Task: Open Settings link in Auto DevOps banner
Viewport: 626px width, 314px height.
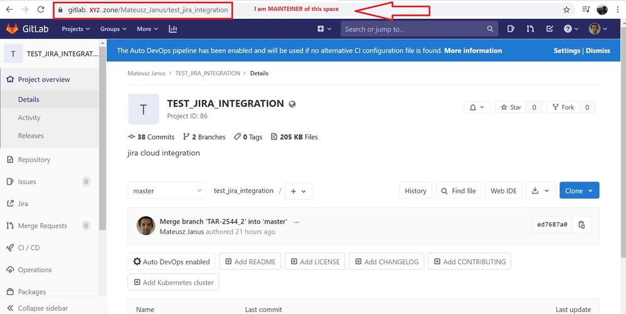Action: coord(566,51)
